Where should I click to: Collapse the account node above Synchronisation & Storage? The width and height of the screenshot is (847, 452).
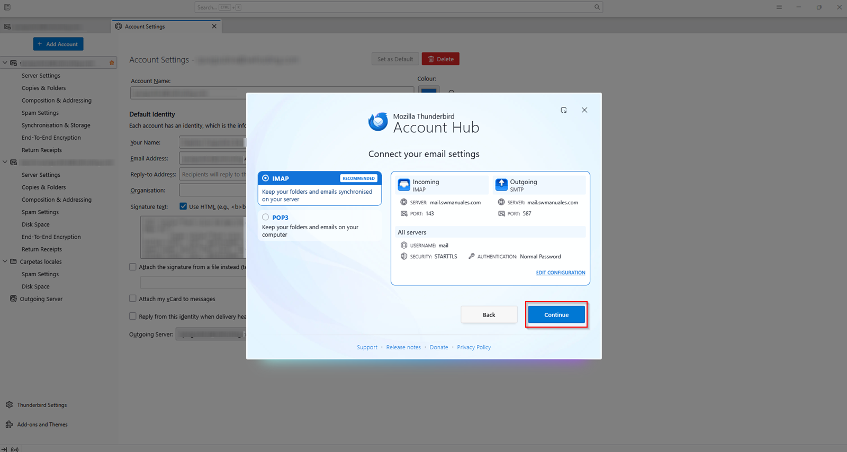tap(5, 62)
